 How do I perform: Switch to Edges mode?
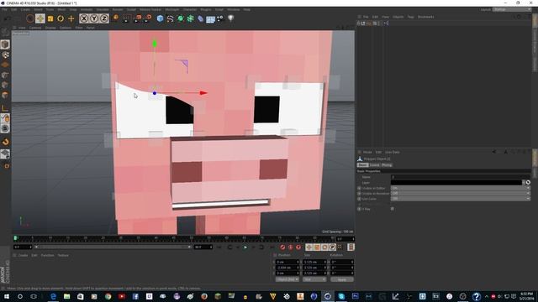tap(5, 85)
